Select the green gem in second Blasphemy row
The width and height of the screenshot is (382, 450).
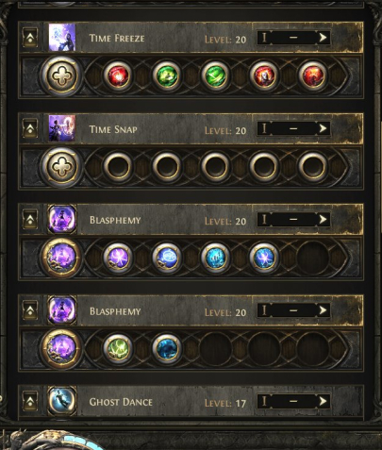[x=118, y=349]
